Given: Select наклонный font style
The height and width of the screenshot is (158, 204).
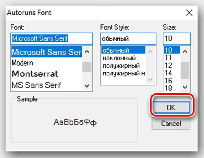Looking at the screenshot, I should [x=119, y=58].
